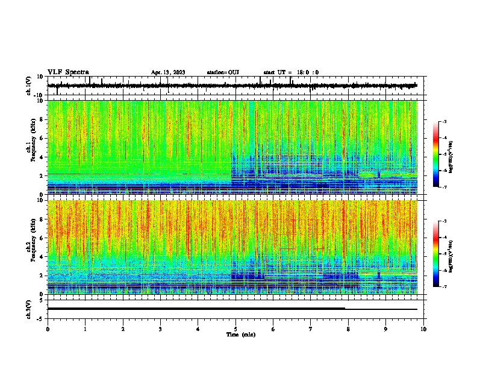Select the date text "Apr. 13, 2023"

tap(168, 72)
